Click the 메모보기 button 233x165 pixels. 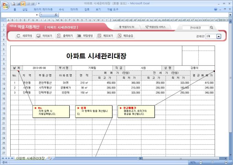coord(105,36)
